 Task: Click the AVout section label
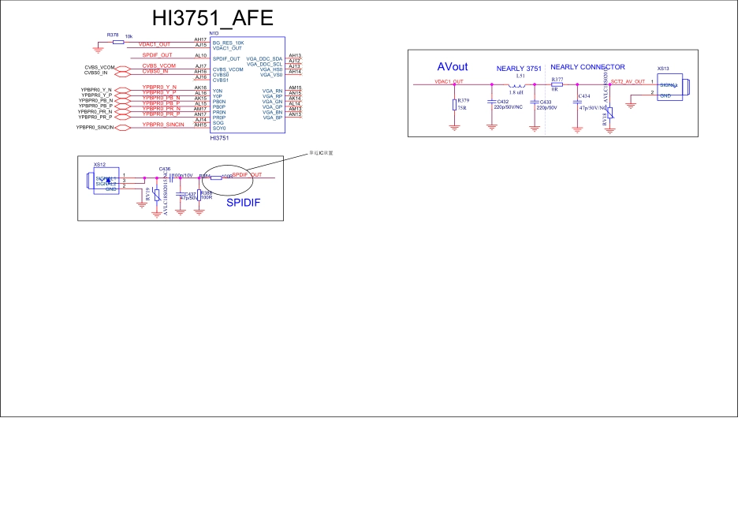pyautogui.click(x=453, y=67)
